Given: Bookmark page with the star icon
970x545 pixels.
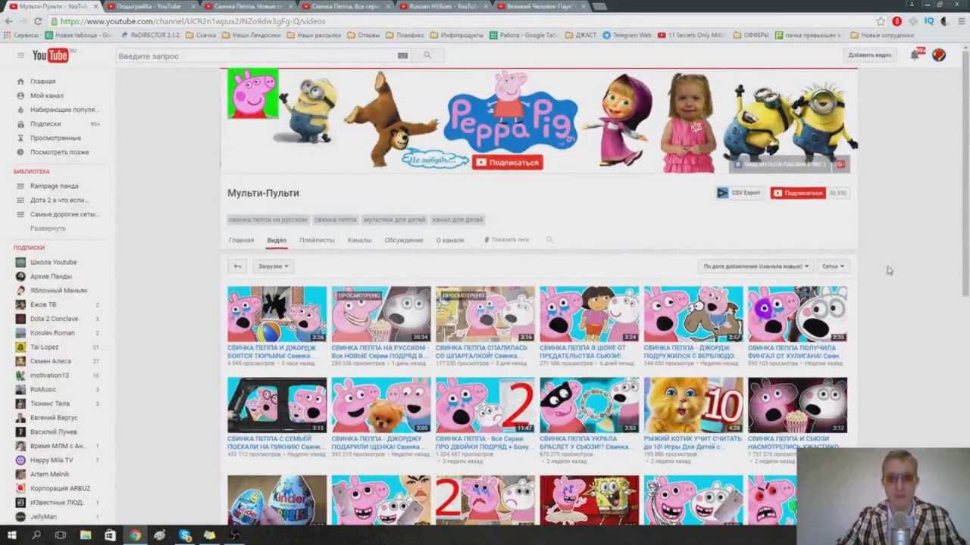Looking at the screenshot, I should pos(881,21).
